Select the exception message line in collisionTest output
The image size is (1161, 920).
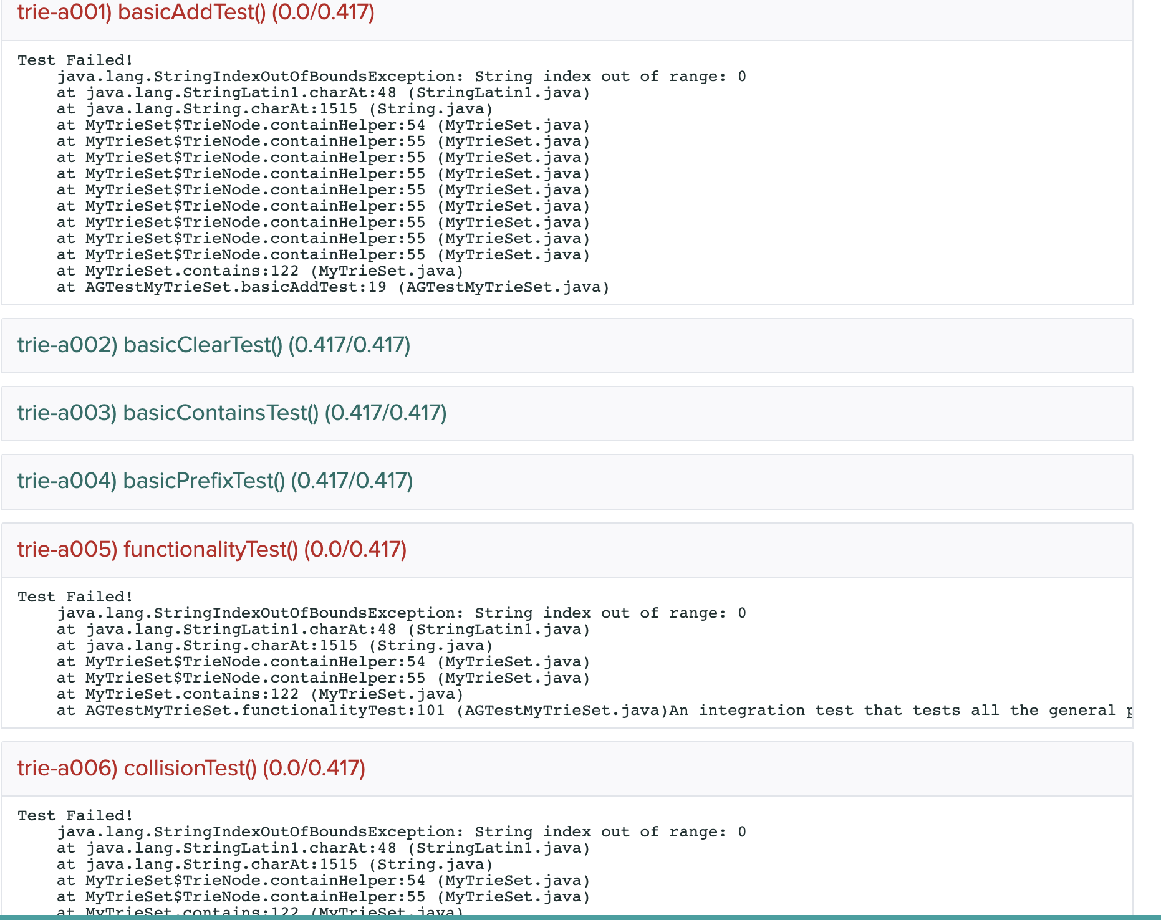tap(401, 831)
